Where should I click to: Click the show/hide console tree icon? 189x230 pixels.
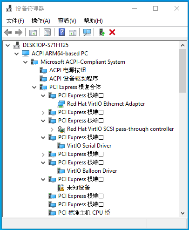33,33
